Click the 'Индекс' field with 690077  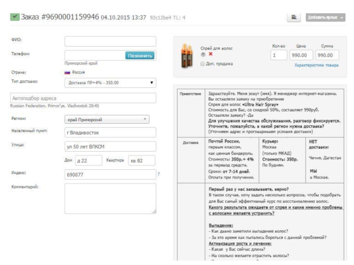[110, 174]
